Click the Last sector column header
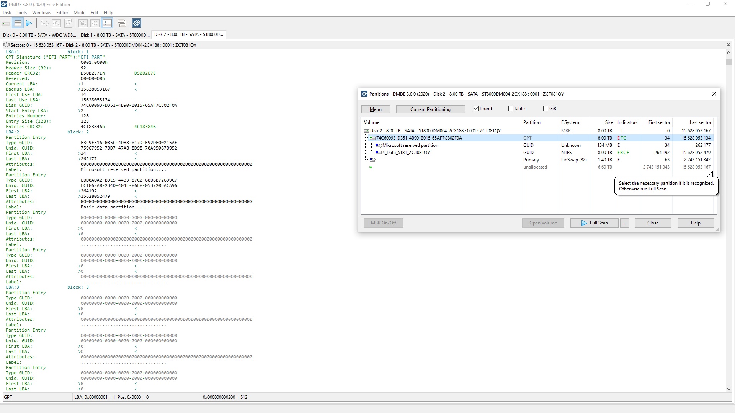 coord(693,122)
